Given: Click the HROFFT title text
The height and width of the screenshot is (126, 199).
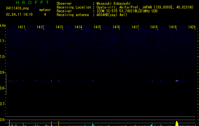Looking at the screenshot, I should click(33, 3).
